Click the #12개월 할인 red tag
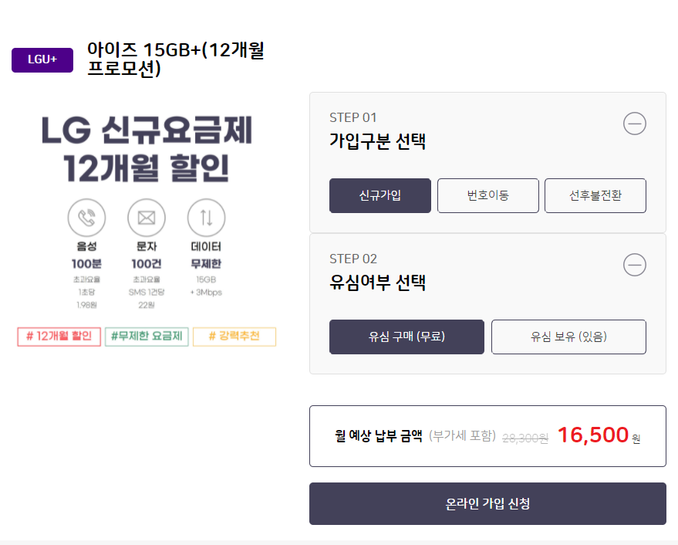Screen dimensions: 678x545 click(x=59, y=337)
